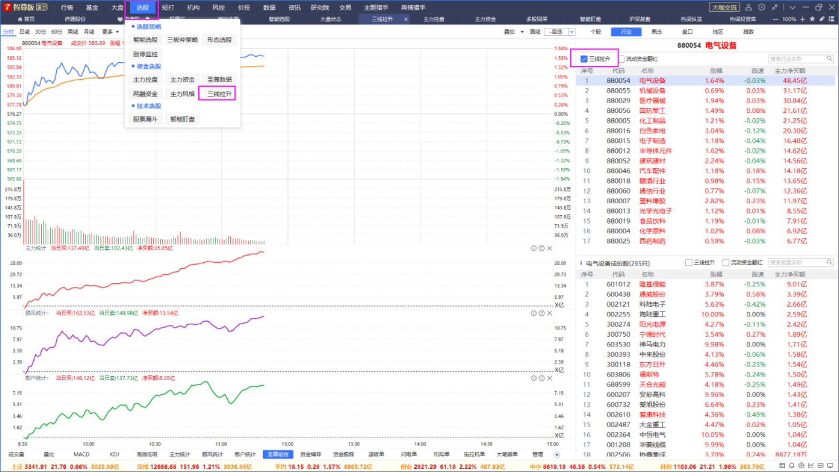Click the star favorite icon in tab bar
The width and height of the screenshot is (839, 472).
(x=812, y=19)
